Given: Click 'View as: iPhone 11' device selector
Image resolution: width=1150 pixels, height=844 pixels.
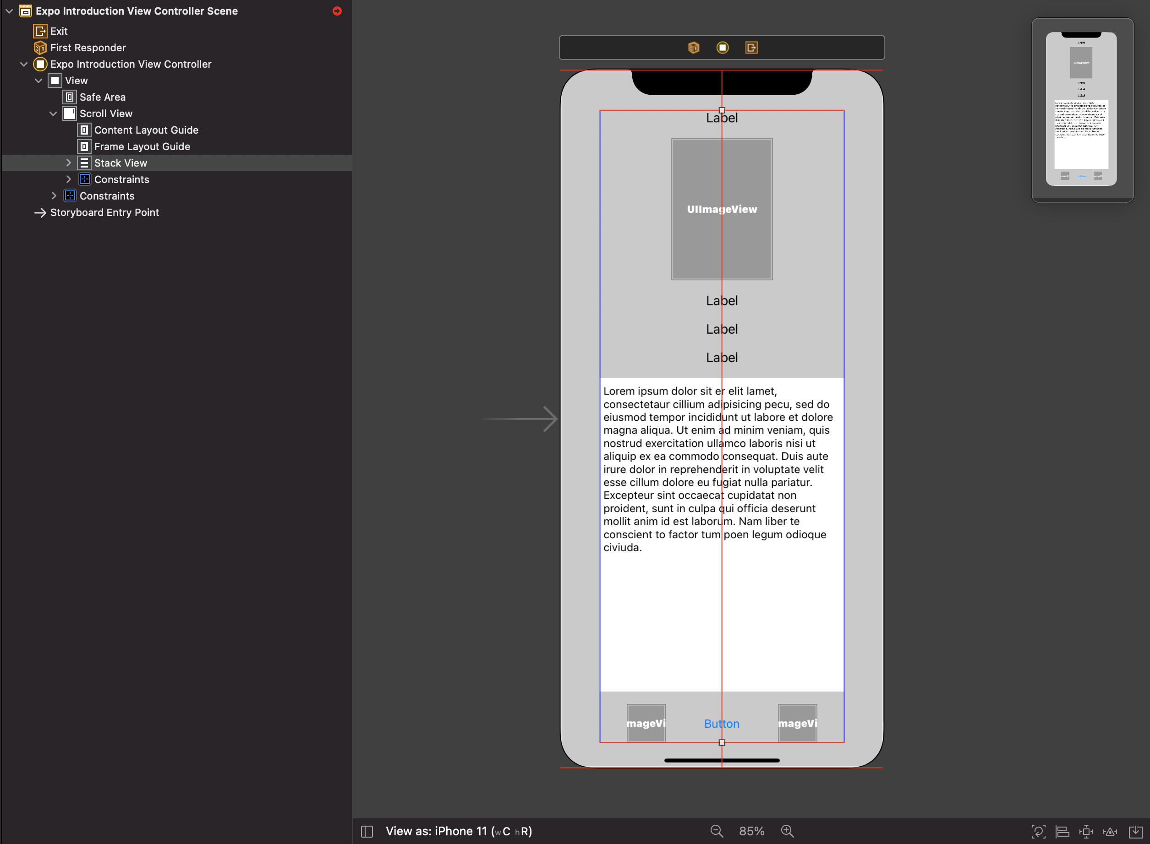Looking at the screenshot, I should click(459, 831).
